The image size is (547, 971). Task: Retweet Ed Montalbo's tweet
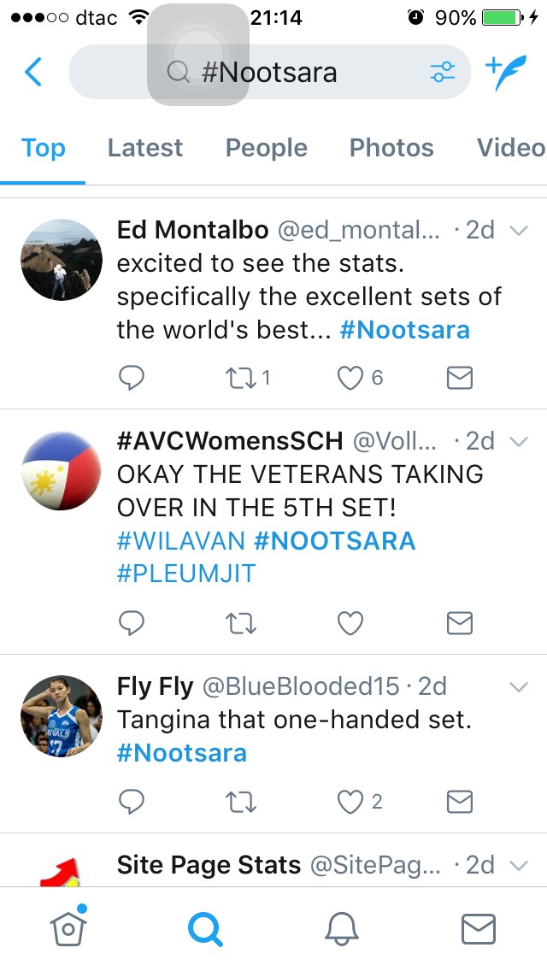tap(240, 378)
